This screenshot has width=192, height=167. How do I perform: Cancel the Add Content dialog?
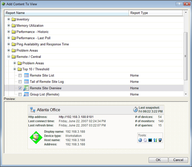(x=178, y=160)
